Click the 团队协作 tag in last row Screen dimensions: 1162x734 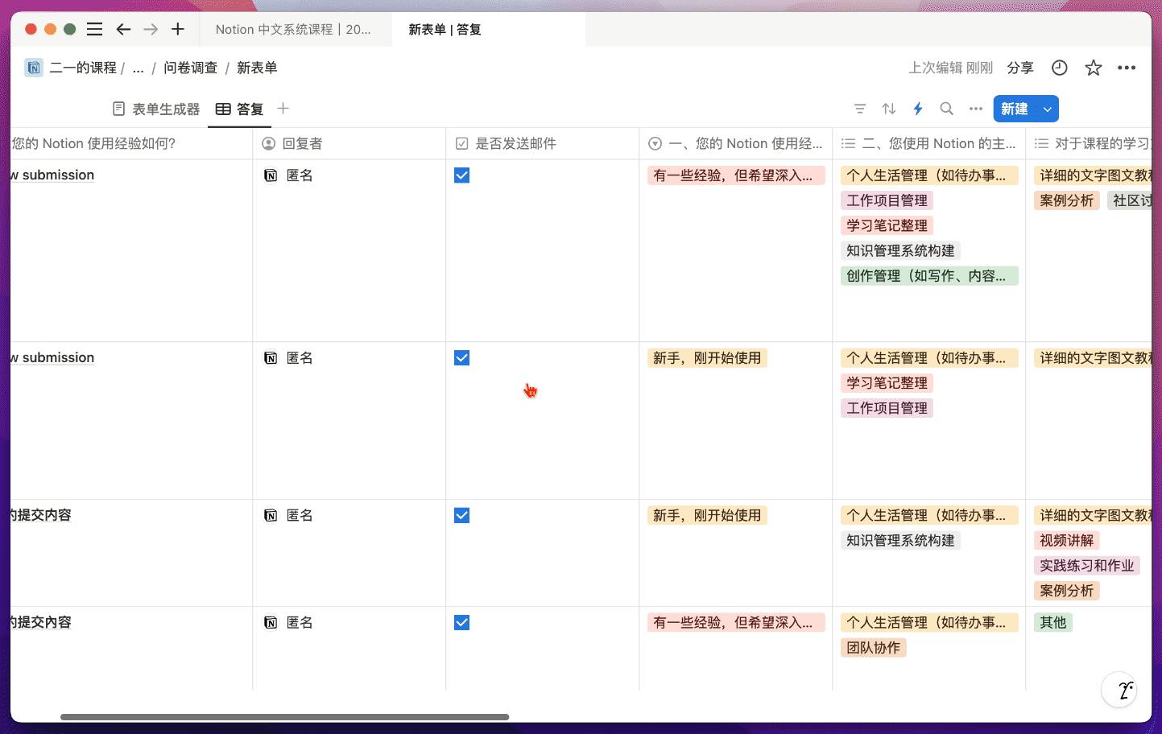[x=874, y=648]
